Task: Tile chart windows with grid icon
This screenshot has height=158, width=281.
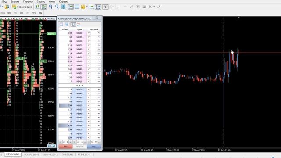Action: coord(63,7)
